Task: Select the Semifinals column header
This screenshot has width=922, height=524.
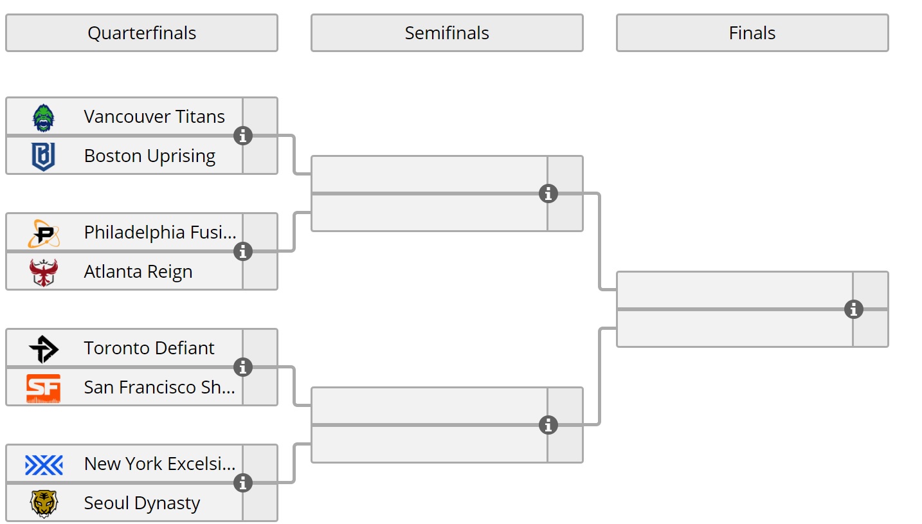Action: (447, 33)
